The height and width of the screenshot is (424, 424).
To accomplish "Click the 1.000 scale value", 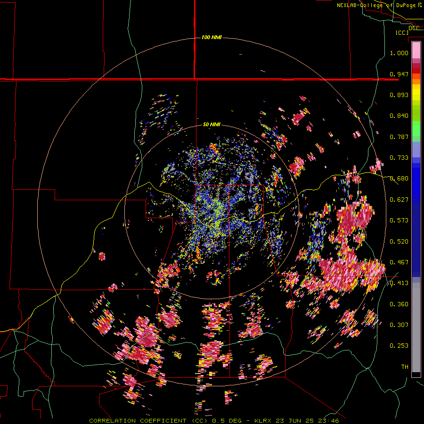I will (399, 53).
